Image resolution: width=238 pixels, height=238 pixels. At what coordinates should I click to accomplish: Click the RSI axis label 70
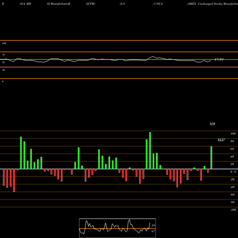click(3, 55)
